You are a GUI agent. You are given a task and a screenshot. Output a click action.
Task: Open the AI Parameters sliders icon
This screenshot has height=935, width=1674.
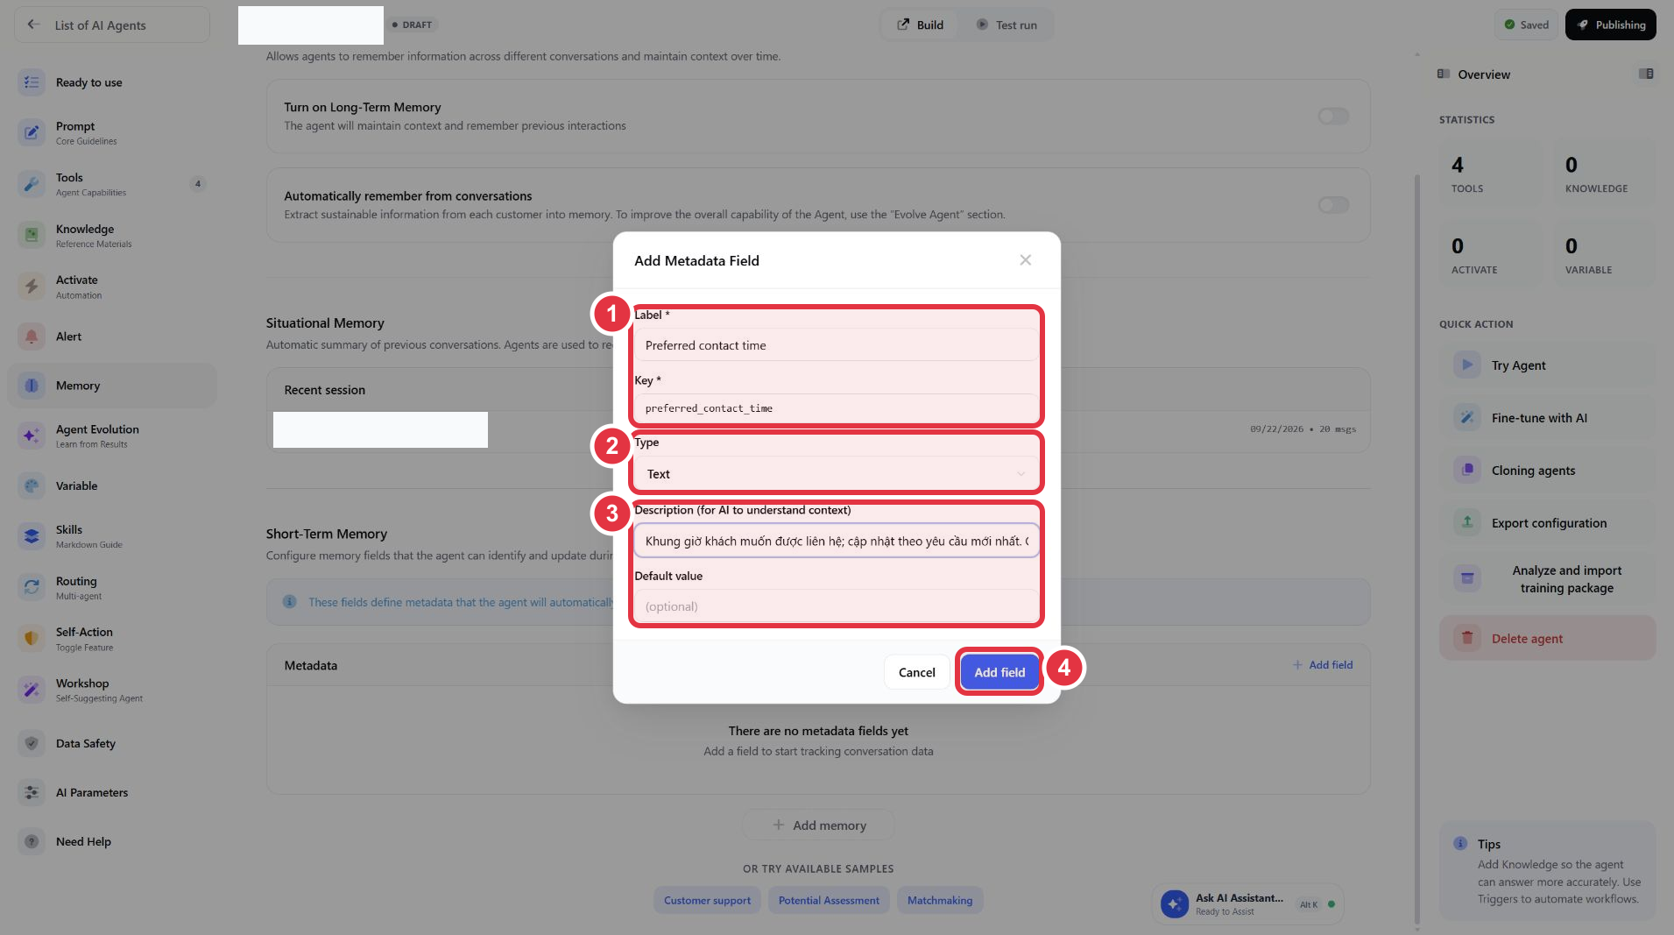(x=32, y=792)
